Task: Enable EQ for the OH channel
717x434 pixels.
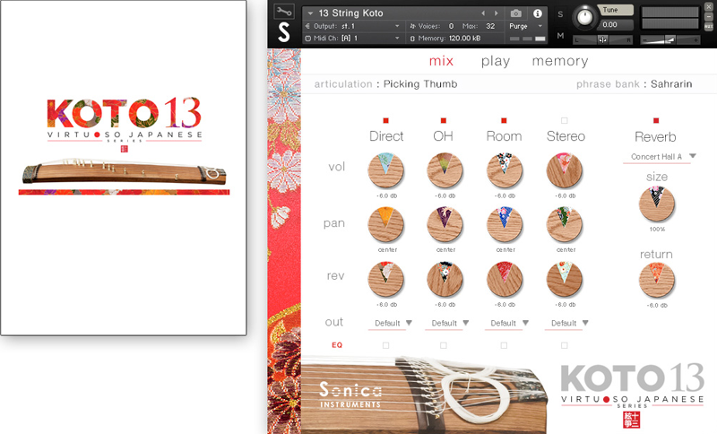Action: click(443, 345)
